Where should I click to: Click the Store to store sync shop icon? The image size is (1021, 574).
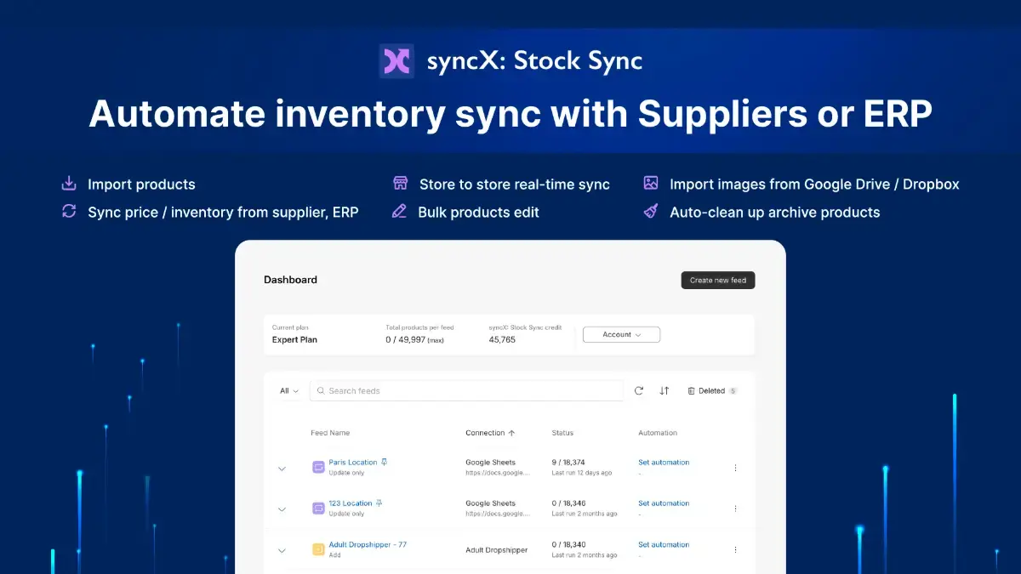coord(400,184)
